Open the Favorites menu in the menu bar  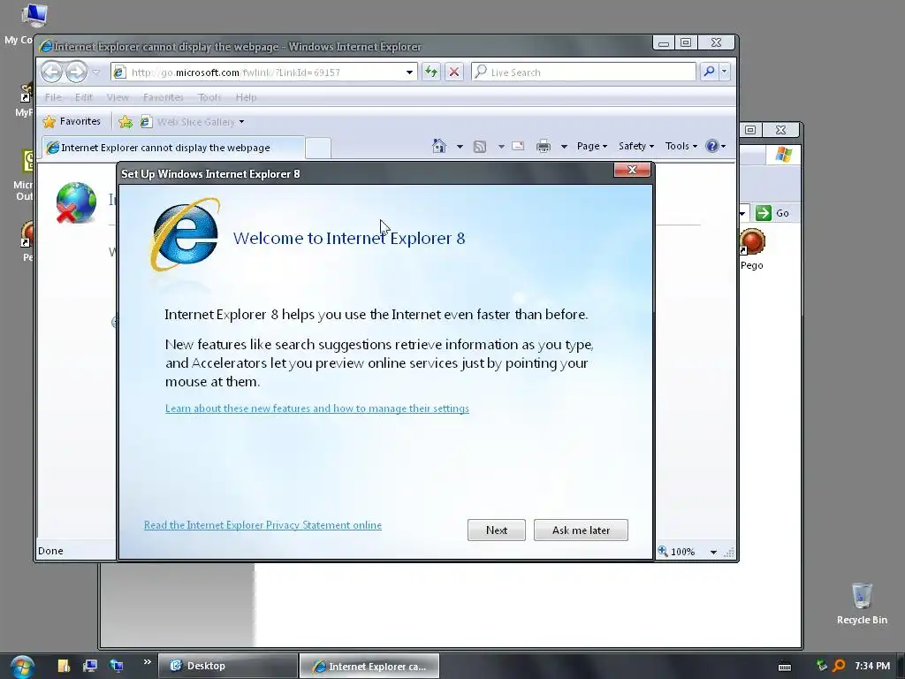(164, 97)
